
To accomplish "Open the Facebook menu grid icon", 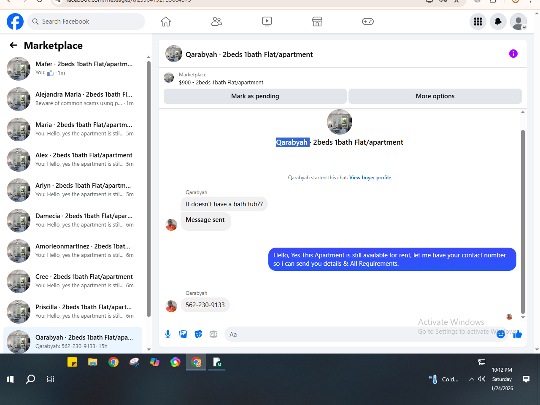I will tap(478, 22).
